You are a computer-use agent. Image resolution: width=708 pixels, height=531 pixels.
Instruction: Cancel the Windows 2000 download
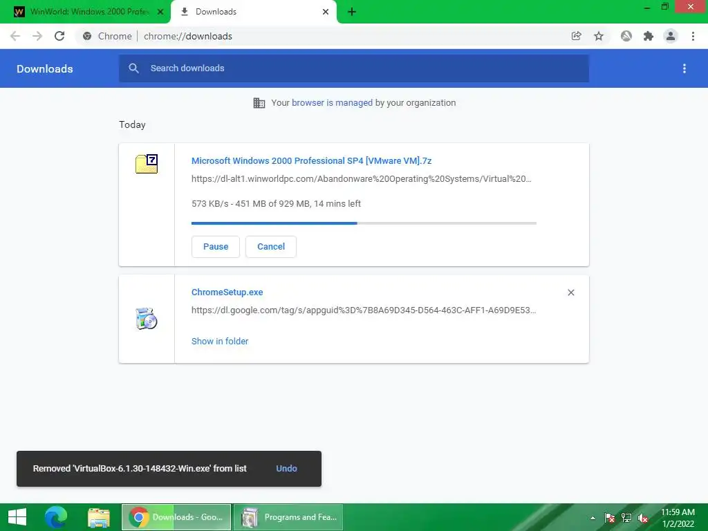[271, 247]
